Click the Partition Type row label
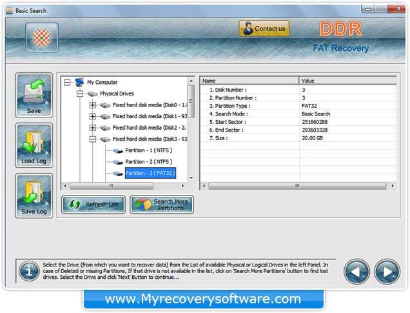Viewport: 410px width, 313px height. (x=230, y=106)
